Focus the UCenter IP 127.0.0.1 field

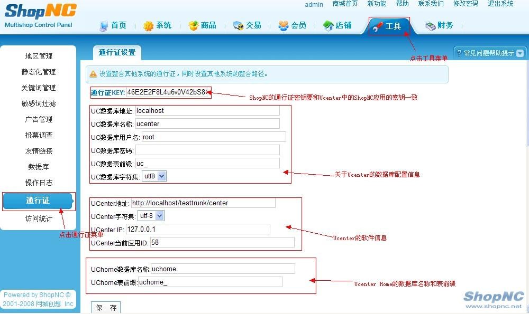click(x=198, y=229)
